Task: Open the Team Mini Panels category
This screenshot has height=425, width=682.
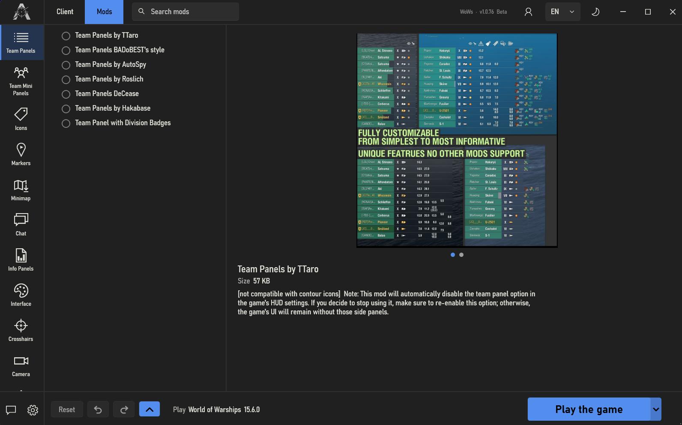Action: [x=21, y=81]
